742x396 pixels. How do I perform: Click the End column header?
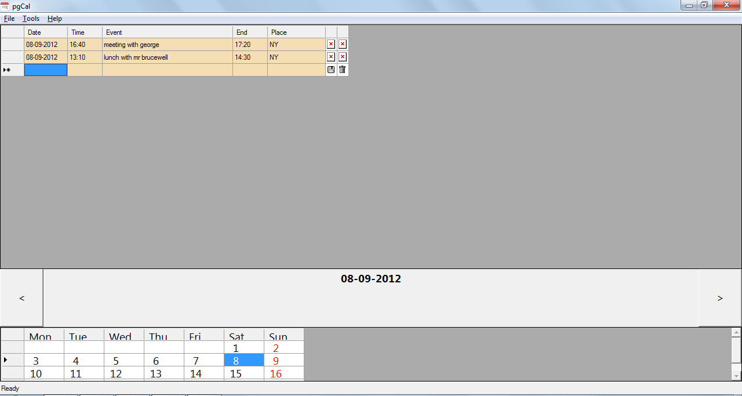[x=250, y=32]
